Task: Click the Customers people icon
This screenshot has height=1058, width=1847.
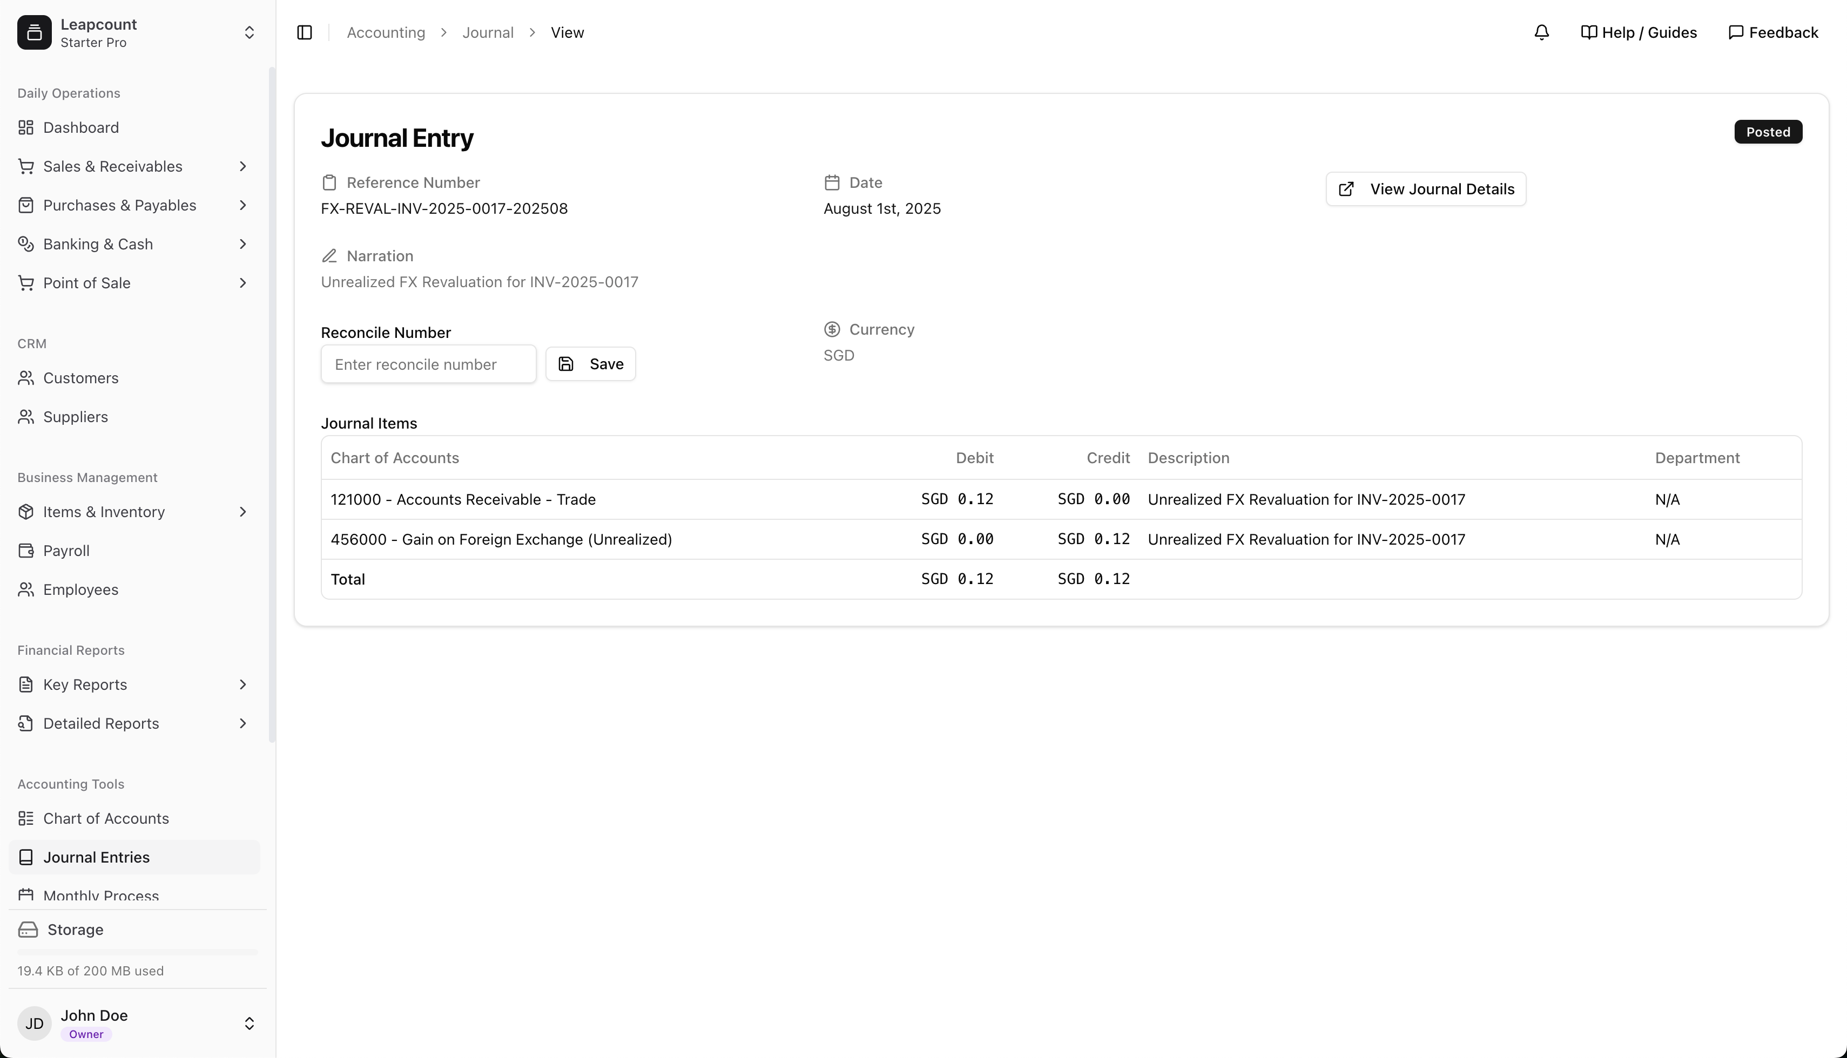Action: (x=26, y=378)
